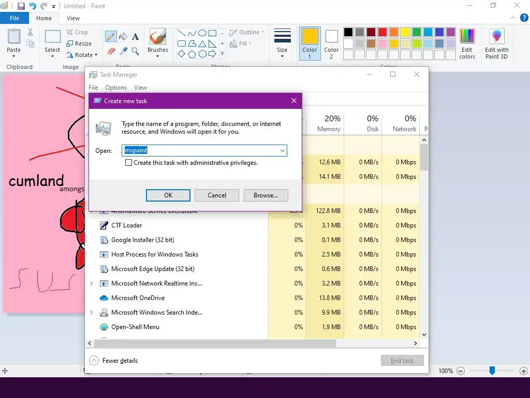
Task: Choose the Line shape in Shapes gallery
Action: click(182, 33)
